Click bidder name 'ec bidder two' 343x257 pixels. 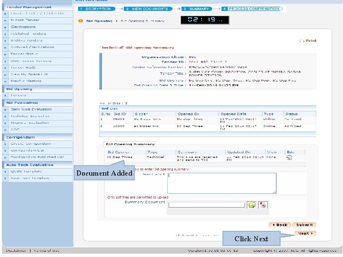click(x=146, y=126)
